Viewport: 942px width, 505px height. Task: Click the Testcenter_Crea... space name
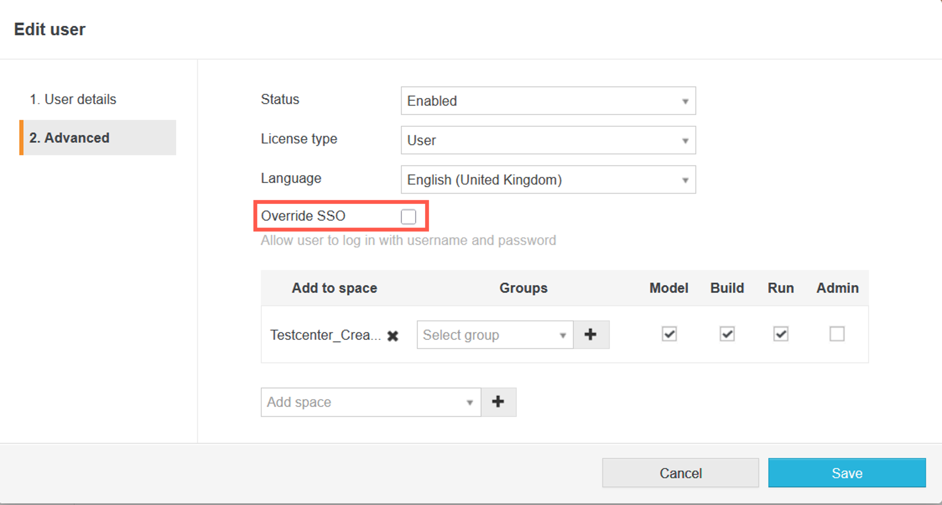tap(325, 335)
